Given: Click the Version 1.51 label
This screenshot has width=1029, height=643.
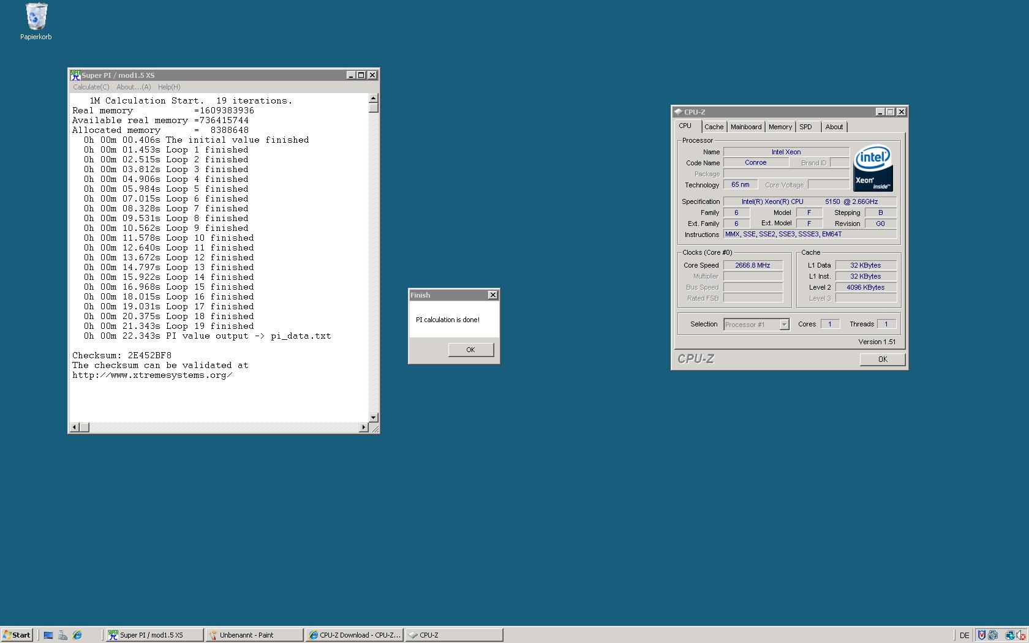Looking at the screenshot, I should click(x=877, y=342).
